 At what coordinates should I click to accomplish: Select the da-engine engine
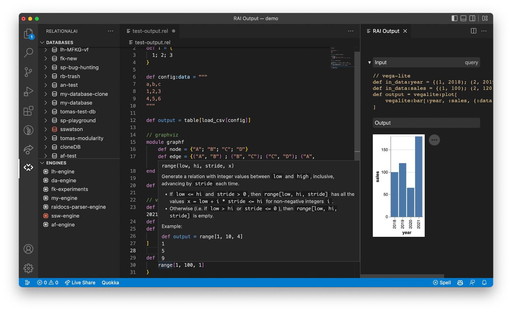click(64, 181)
